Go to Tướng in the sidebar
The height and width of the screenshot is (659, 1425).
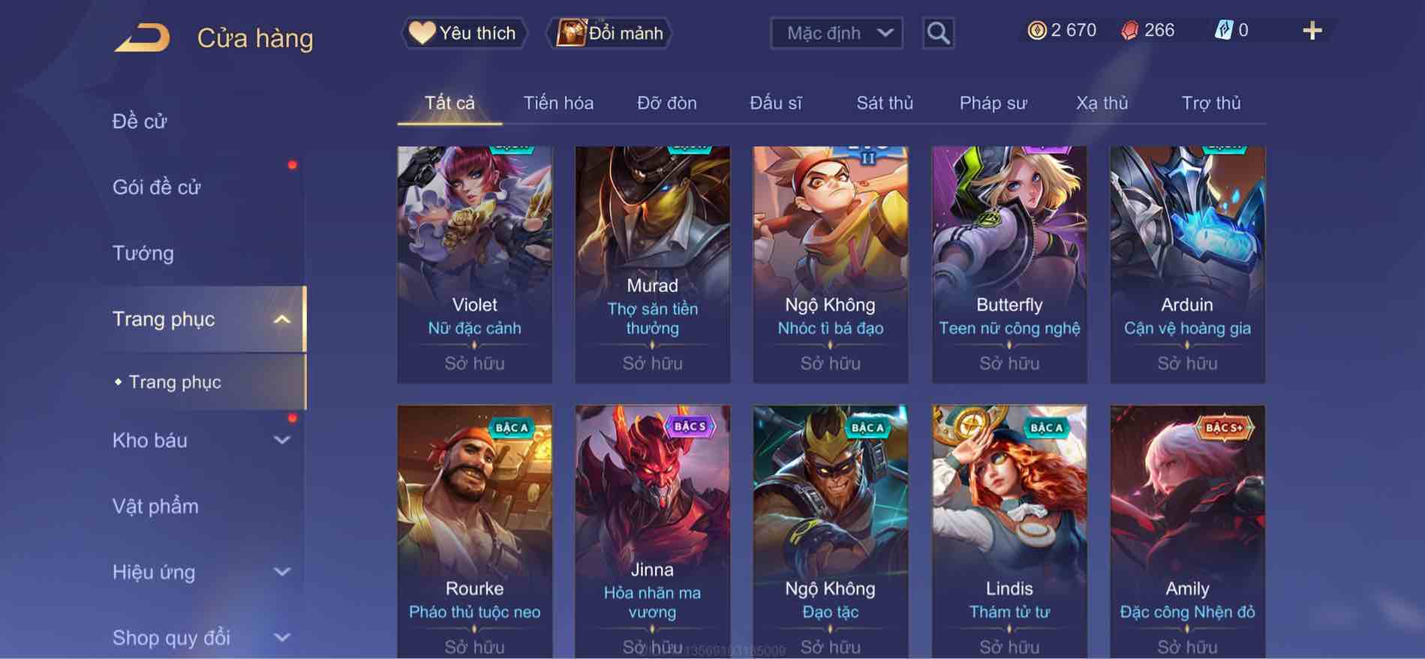(143, 253)
